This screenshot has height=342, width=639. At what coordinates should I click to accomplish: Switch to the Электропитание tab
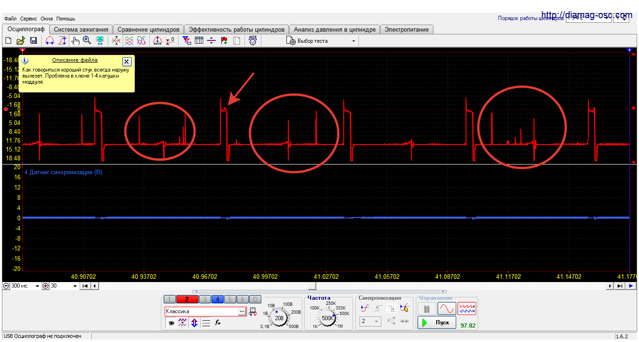click(x=406, y=29)
